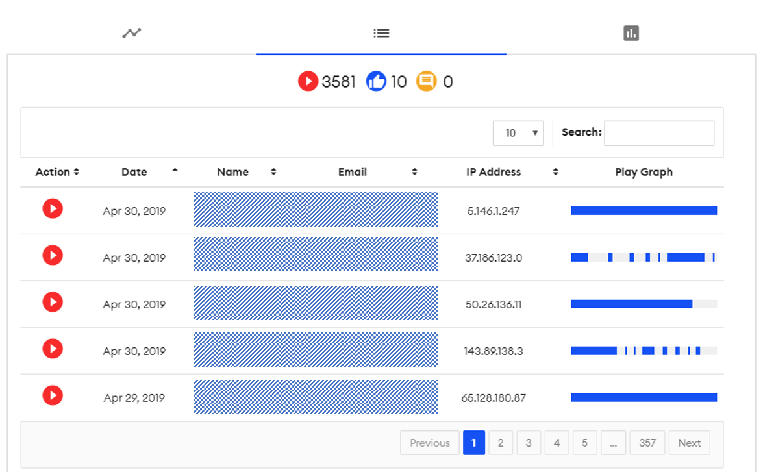763x472 pixels.
Task: Jump to last page 357
Action: (647, 443)
